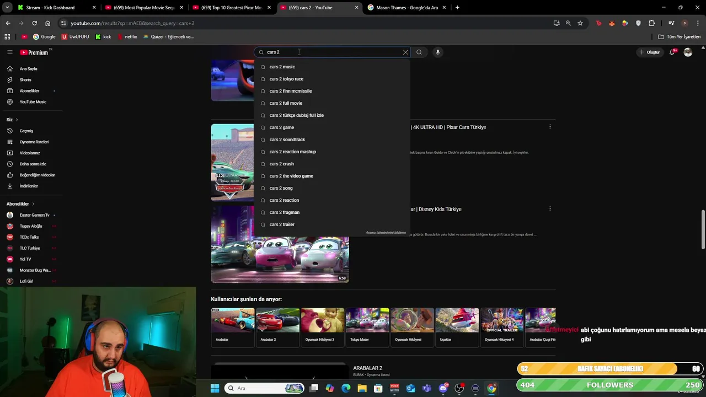Screen dimensions: 706x397
Task: Open Tüm Yer İşaretleri bookmarks folder
Action: (680, 37)
